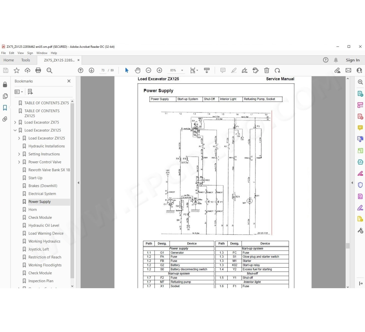Collapse the top-level Load Excavator ZX125 bookmark
The width and height of the screenshot is (365, 332).
click(x=15, y=130)
